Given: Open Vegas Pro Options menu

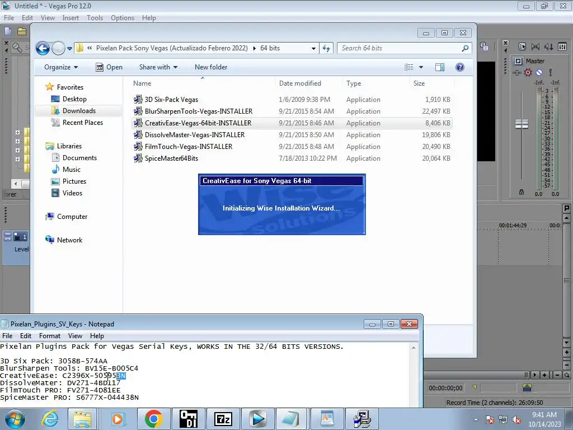Looking at the screenshot, I should click(123, 17).
